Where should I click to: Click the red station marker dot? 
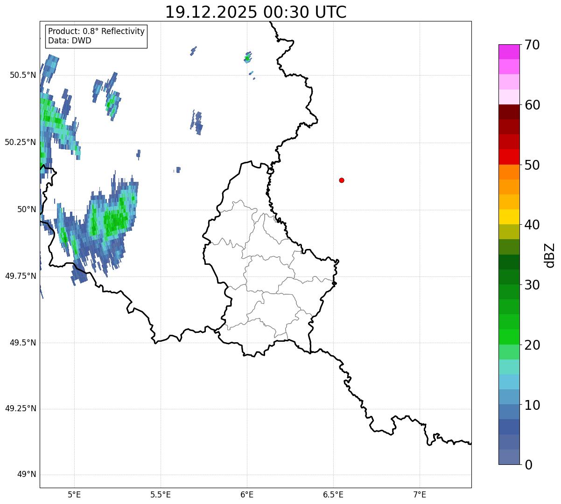coord(342,180)
